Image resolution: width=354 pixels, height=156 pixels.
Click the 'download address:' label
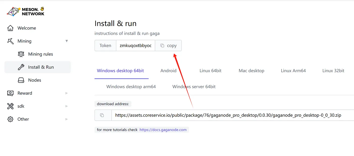coord(113,104)
